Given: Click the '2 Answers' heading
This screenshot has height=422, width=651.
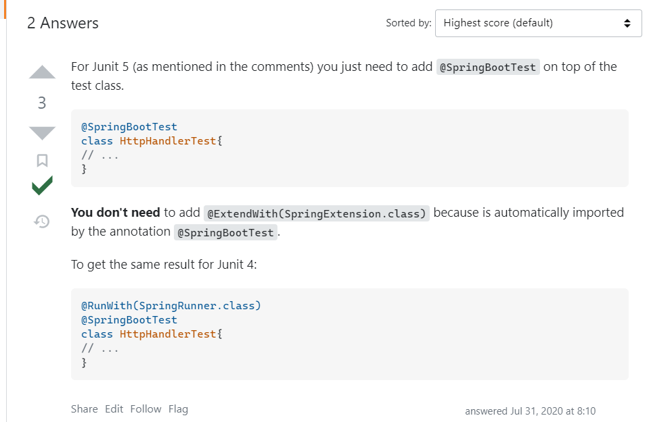Looking at the screenshot, I should coord(63,23).
